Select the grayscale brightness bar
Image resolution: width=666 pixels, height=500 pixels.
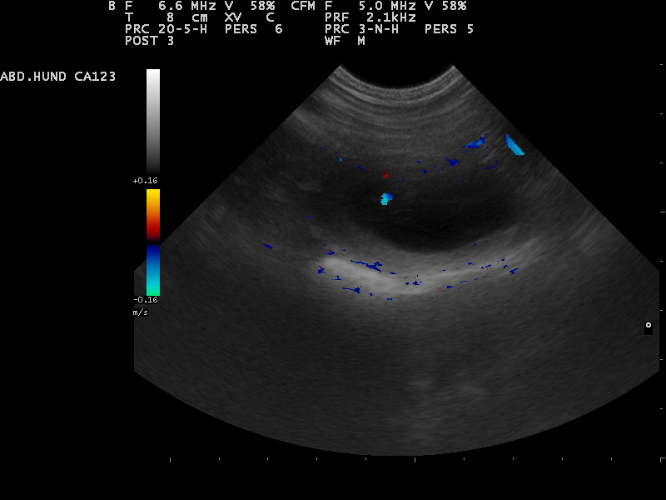[x=153, y=121]
